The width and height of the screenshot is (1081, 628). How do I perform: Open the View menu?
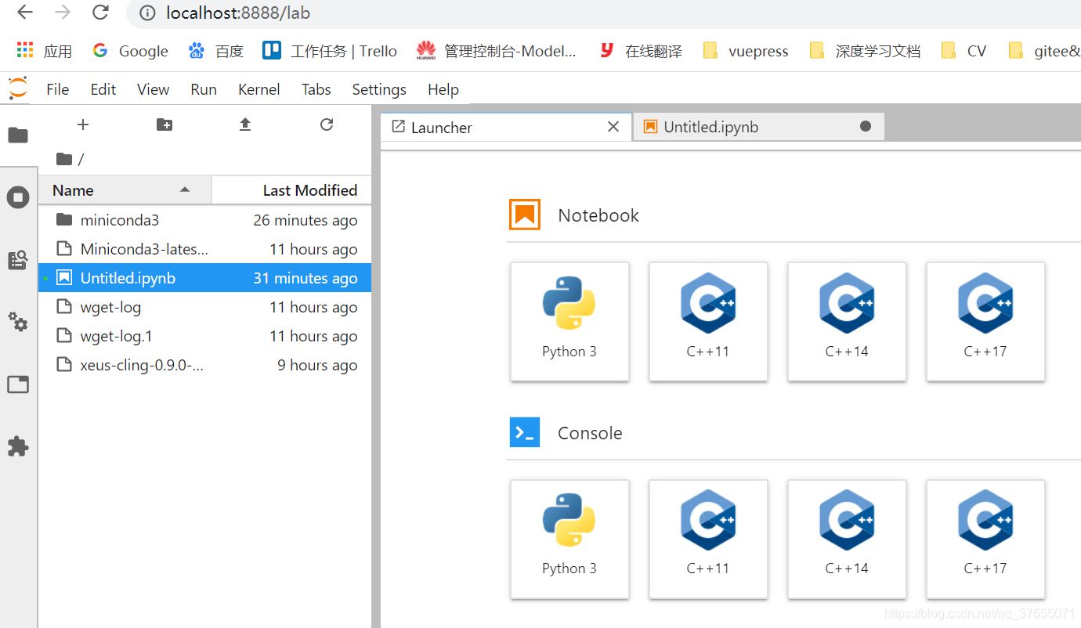tap(153, 89)
